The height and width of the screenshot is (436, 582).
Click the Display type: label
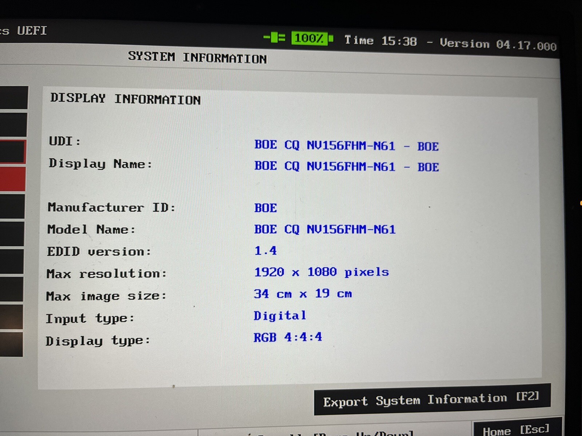point(98,341)
